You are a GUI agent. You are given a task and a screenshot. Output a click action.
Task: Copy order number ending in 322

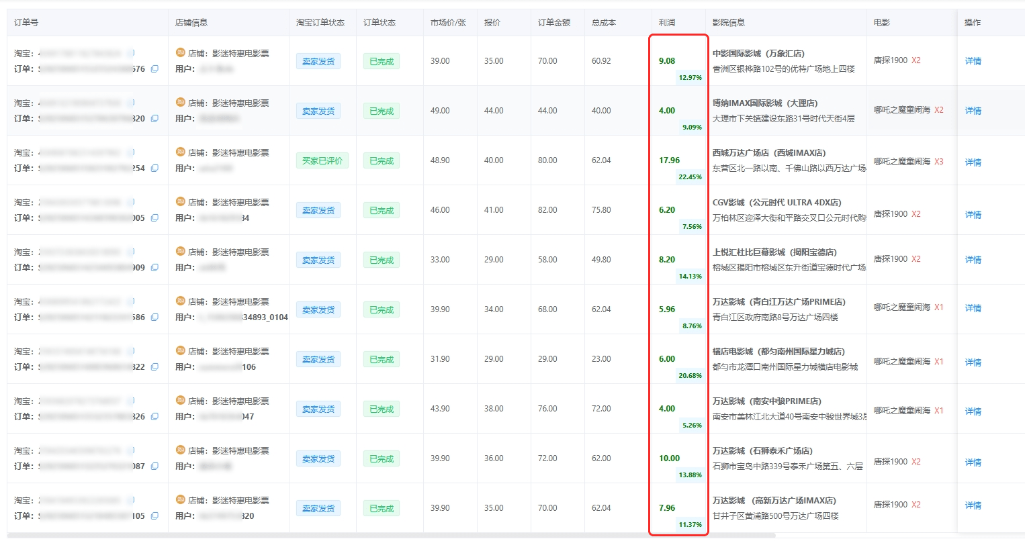click(154, 367)
